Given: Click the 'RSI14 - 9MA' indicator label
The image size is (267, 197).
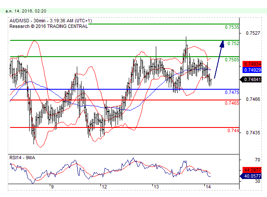Looking at the screenshot, I should (x=22, y=158).
